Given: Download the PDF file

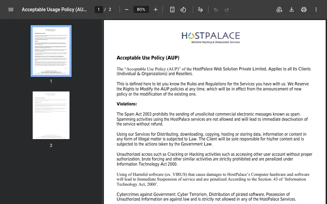Looking at the screenshot, I should point(292,10).
